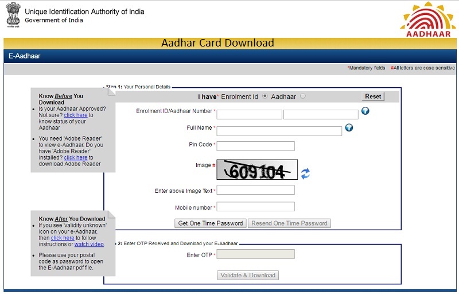Focus the Enter above Image Text field

click(x=255, y=190)
